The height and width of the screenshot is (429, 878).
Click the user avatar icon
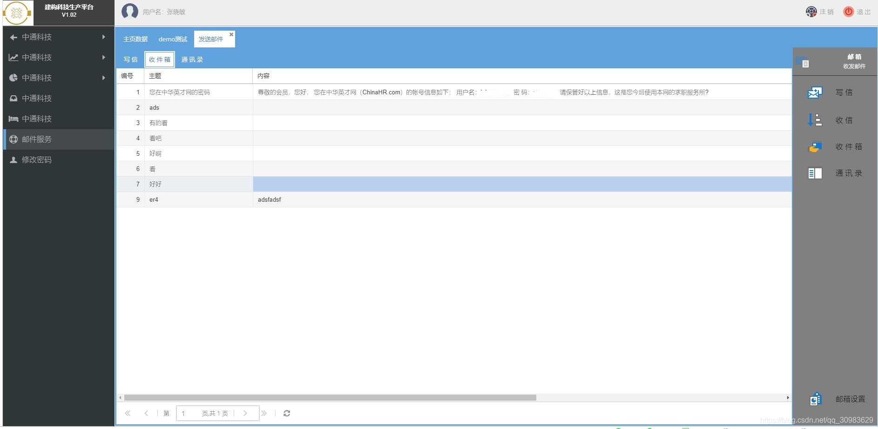click(x=130, y=12)
